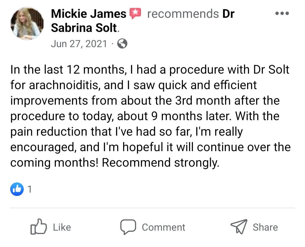This screenshot has height=247, width=305.
Task: Click the red star recommendation badge
Action: click(135, 13)
